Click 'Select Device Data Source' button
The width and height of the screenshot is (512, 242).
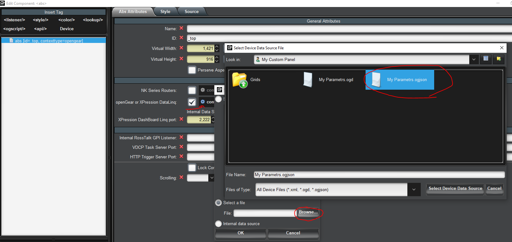click(455, 189)
